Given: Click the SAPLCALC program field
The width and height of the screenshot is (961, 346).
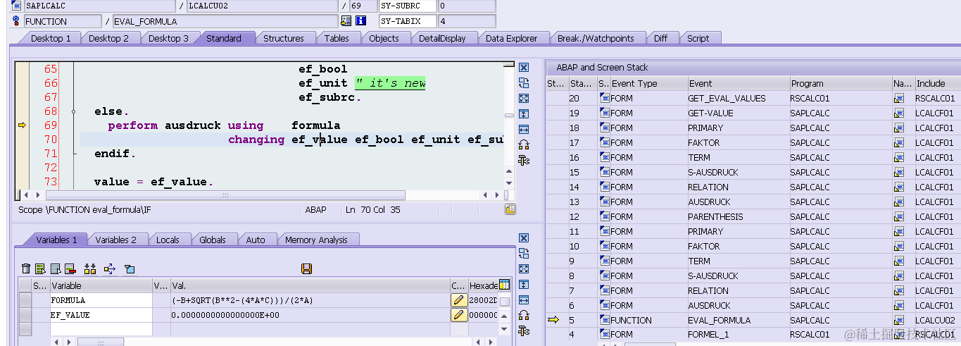Looking at the screenshot, I should [x=99, y=6].
